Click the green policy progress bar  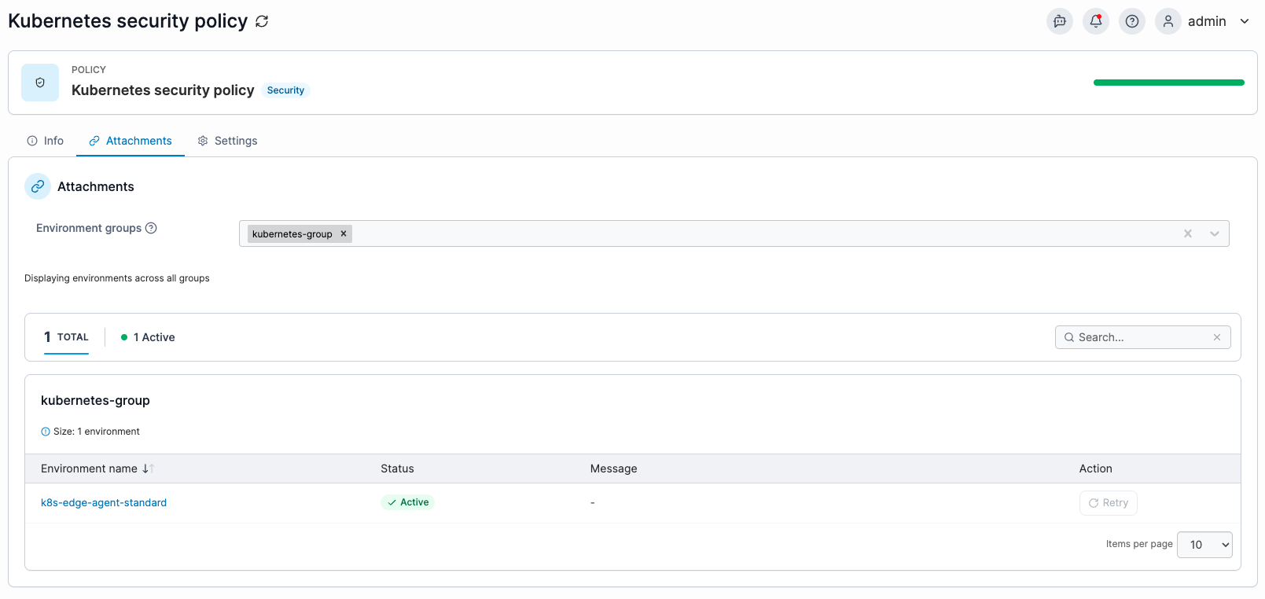(1168, 83)
